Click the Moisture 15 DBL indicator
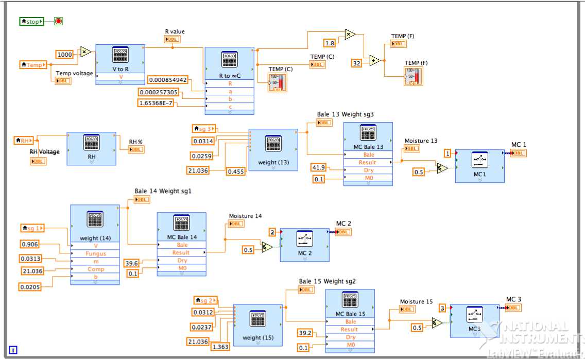Viewport: 585px width, 359px height. pos(407,309)
